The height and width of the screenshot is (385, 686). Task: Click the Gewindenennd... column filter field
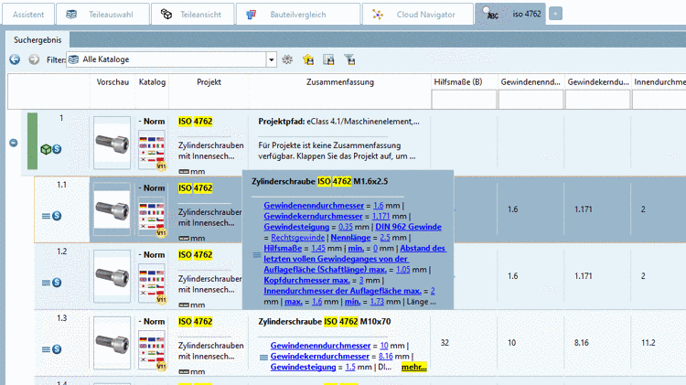pyautogui.click(x=531, y=100)
